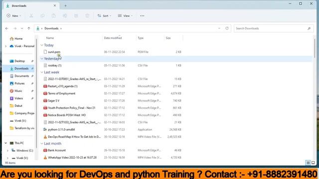Select Restart_v310_agenda (1) file

pos(63,86)
